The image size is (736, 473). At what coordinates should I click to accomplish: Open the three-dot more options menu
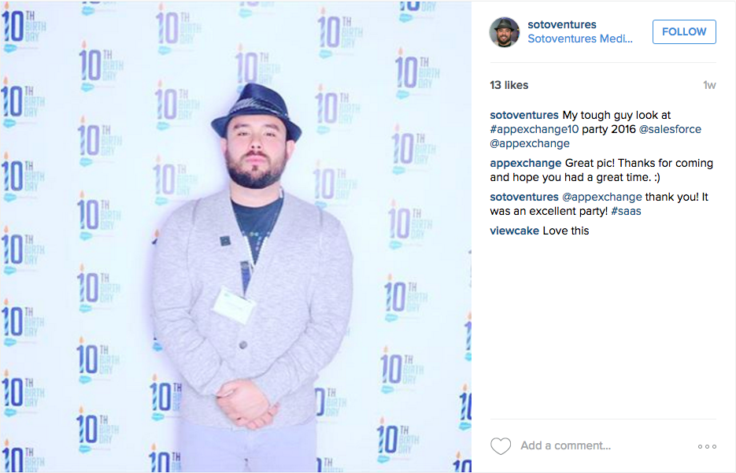pyautogui.click(x=707, y=446)
